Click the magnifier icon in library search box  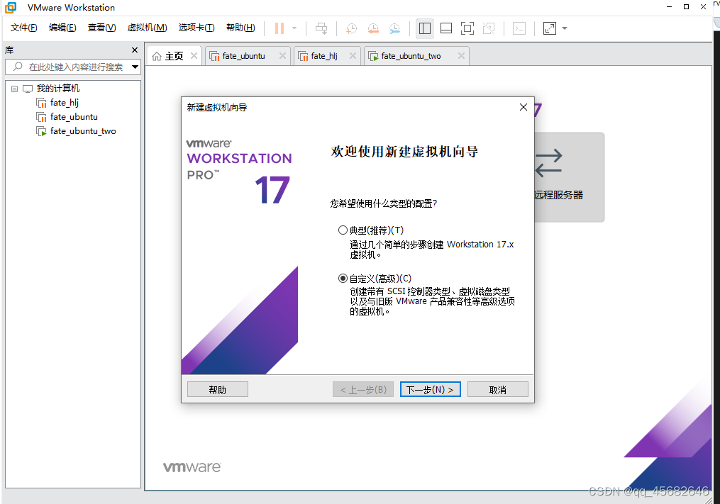click(18, 67)
